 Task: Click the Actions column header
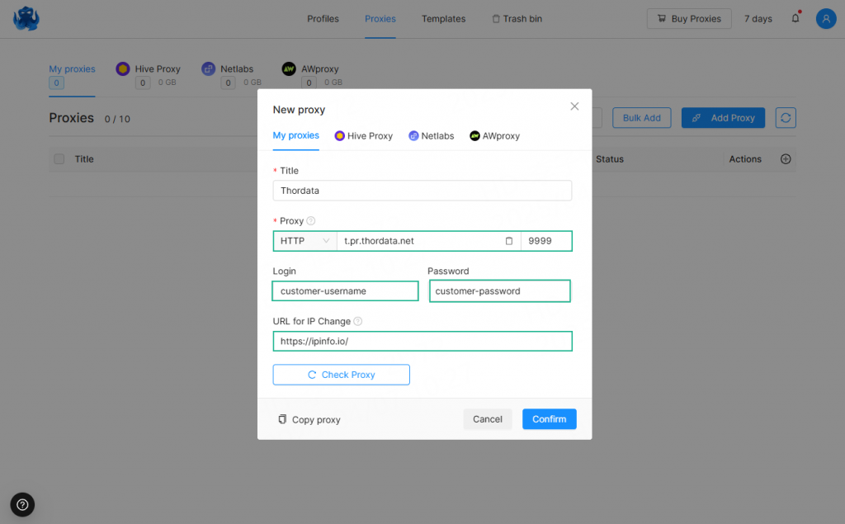pos(745,159)
